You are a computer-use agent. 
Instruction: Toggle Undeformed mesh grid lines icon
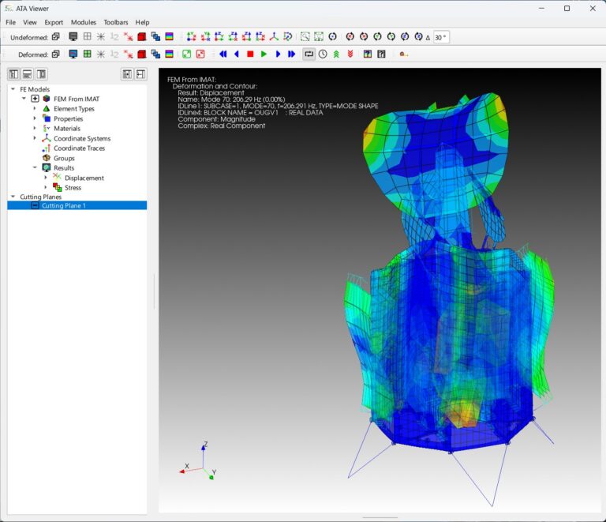pyautogui.click(x=88, y=37)
